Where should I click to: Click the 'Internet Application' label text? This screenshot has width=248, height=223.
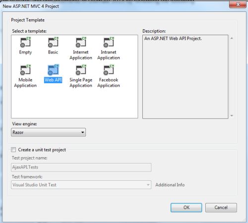(x=81, y=55)
